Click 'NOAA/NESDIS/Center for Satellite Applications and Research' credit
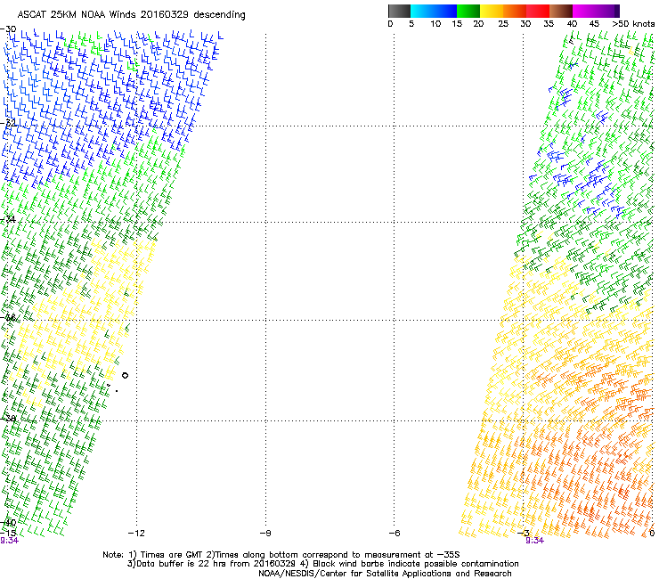 pos(385,574)
